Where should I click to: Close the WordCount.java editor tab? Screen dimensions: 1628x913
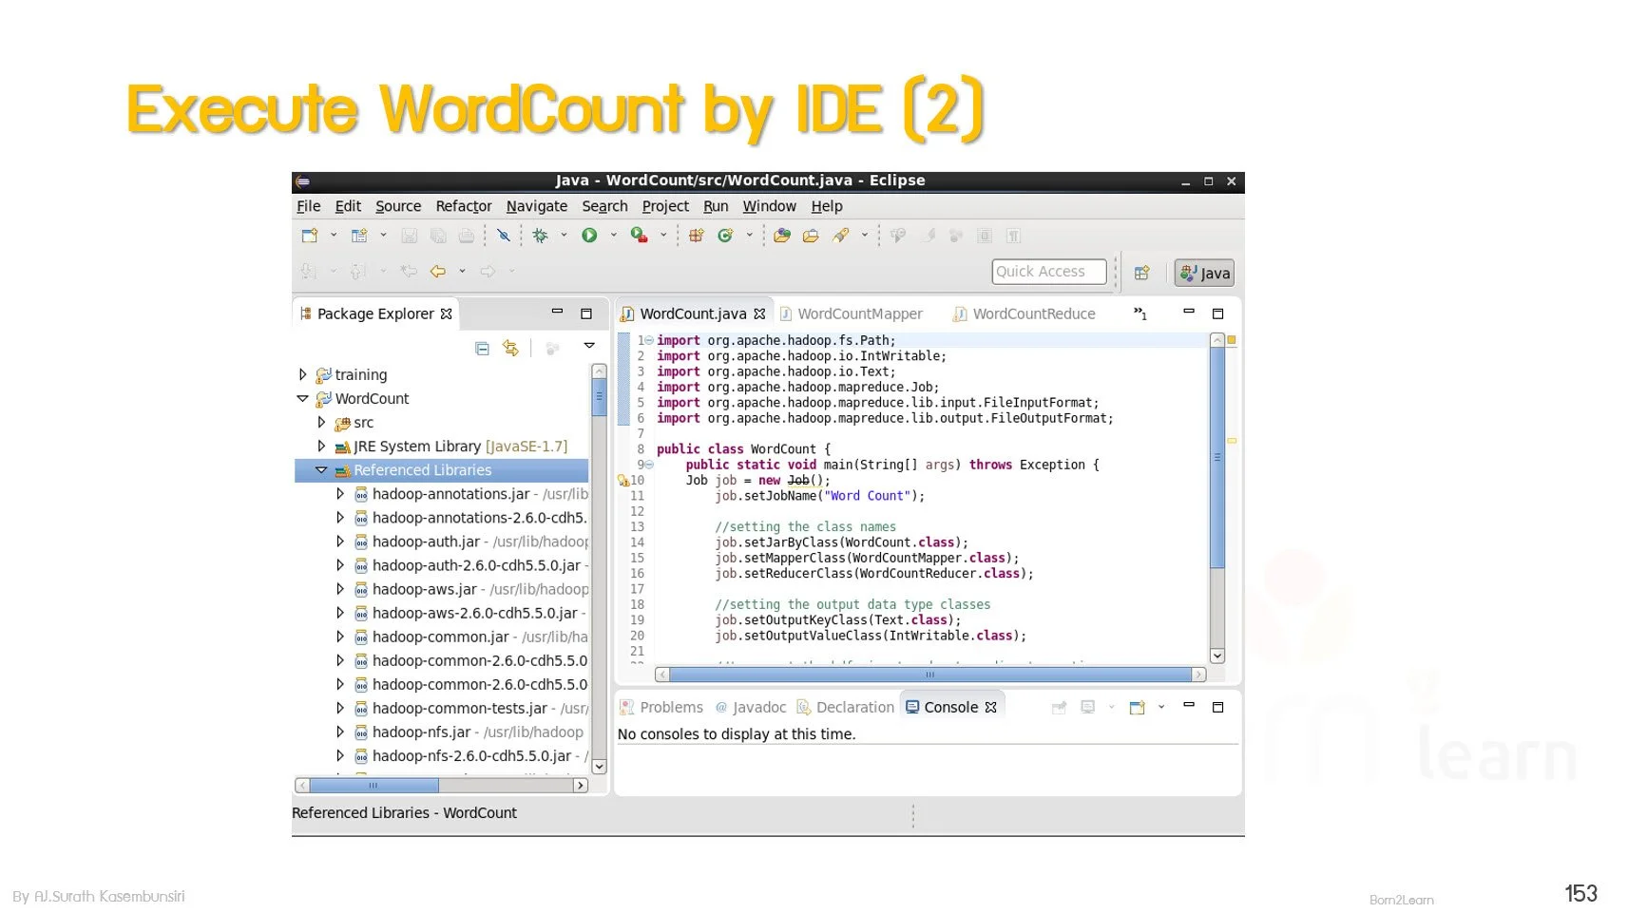click(x=759, y=314)
